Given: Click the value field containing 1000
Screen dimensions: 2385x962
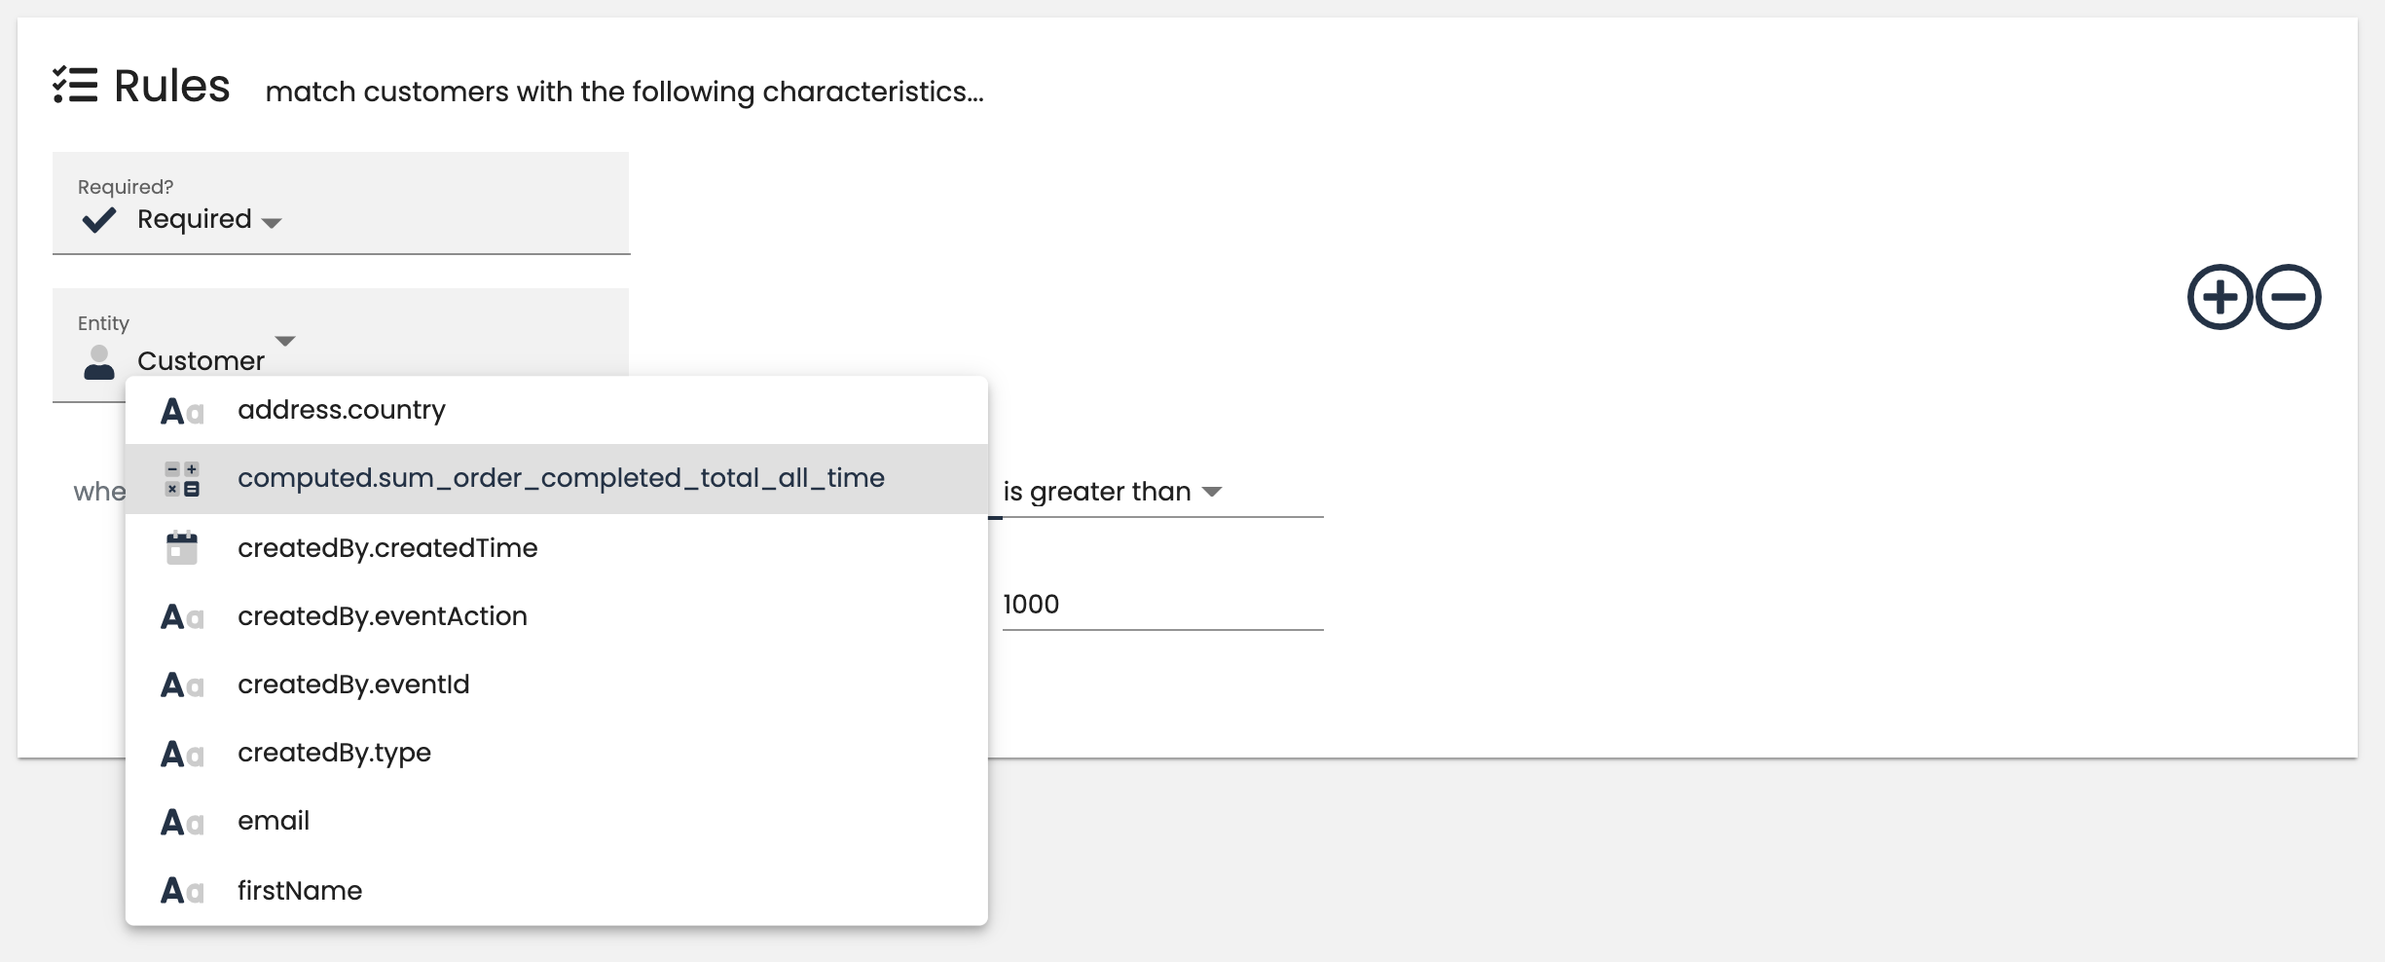Looking at the screenshot, I should 1161,605.
